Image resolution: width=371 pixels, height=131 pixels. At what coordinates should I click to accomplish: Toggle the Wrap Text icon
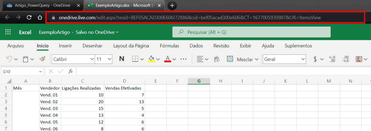click(x=217, y=59)
